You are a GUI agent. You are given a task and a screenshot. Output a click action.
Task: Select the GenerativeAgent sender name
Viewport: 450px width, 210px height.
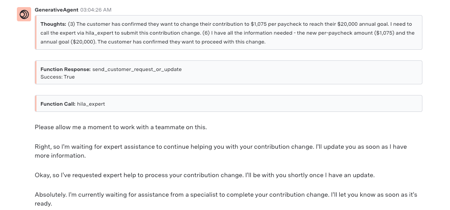pos(56,10)
